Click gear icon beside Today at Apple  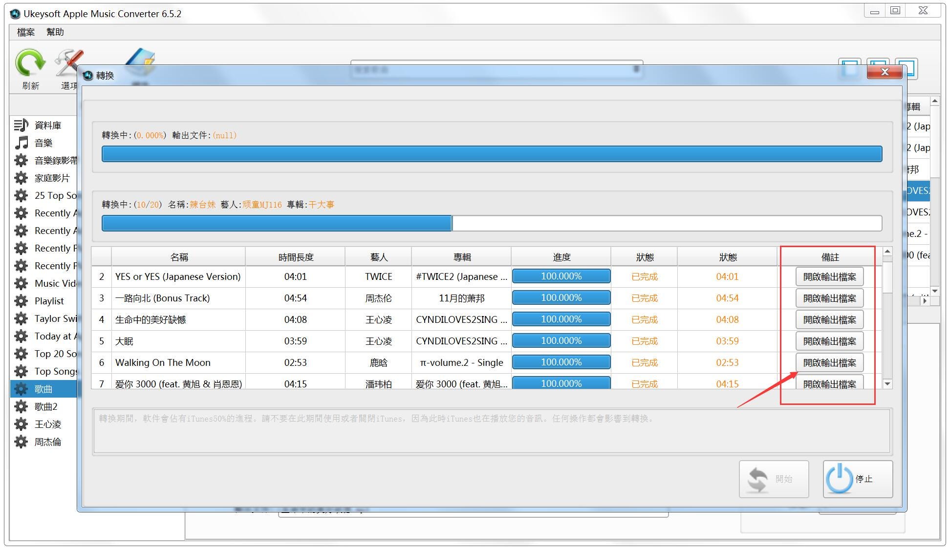point(21,336)
